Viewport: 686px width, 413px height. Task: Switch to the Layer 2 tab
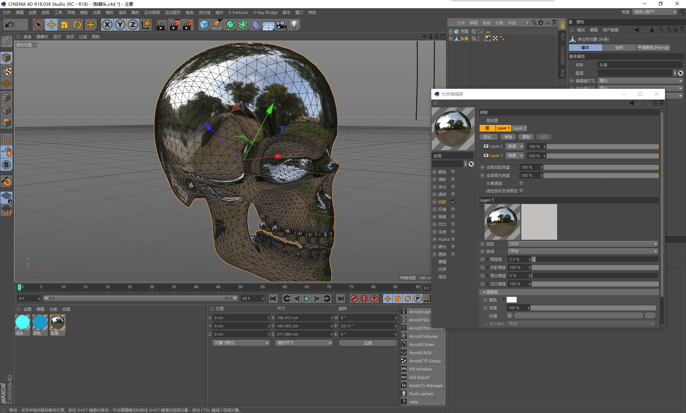(519, 128)
